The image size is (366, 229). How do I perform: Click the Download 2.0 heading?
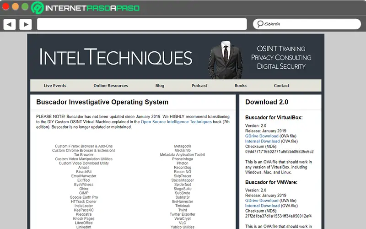267,102
